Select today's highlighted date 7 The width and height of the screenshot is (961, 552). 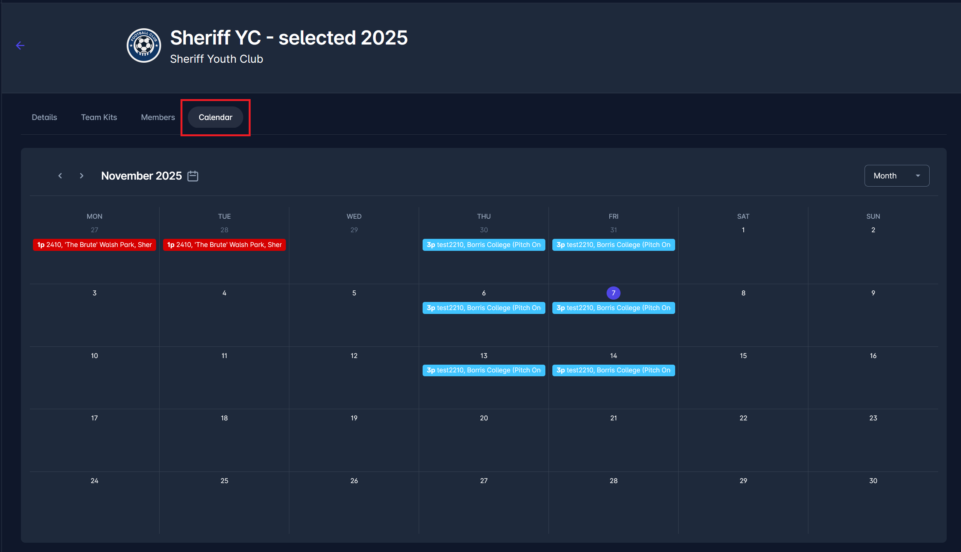tap(613, 293)
